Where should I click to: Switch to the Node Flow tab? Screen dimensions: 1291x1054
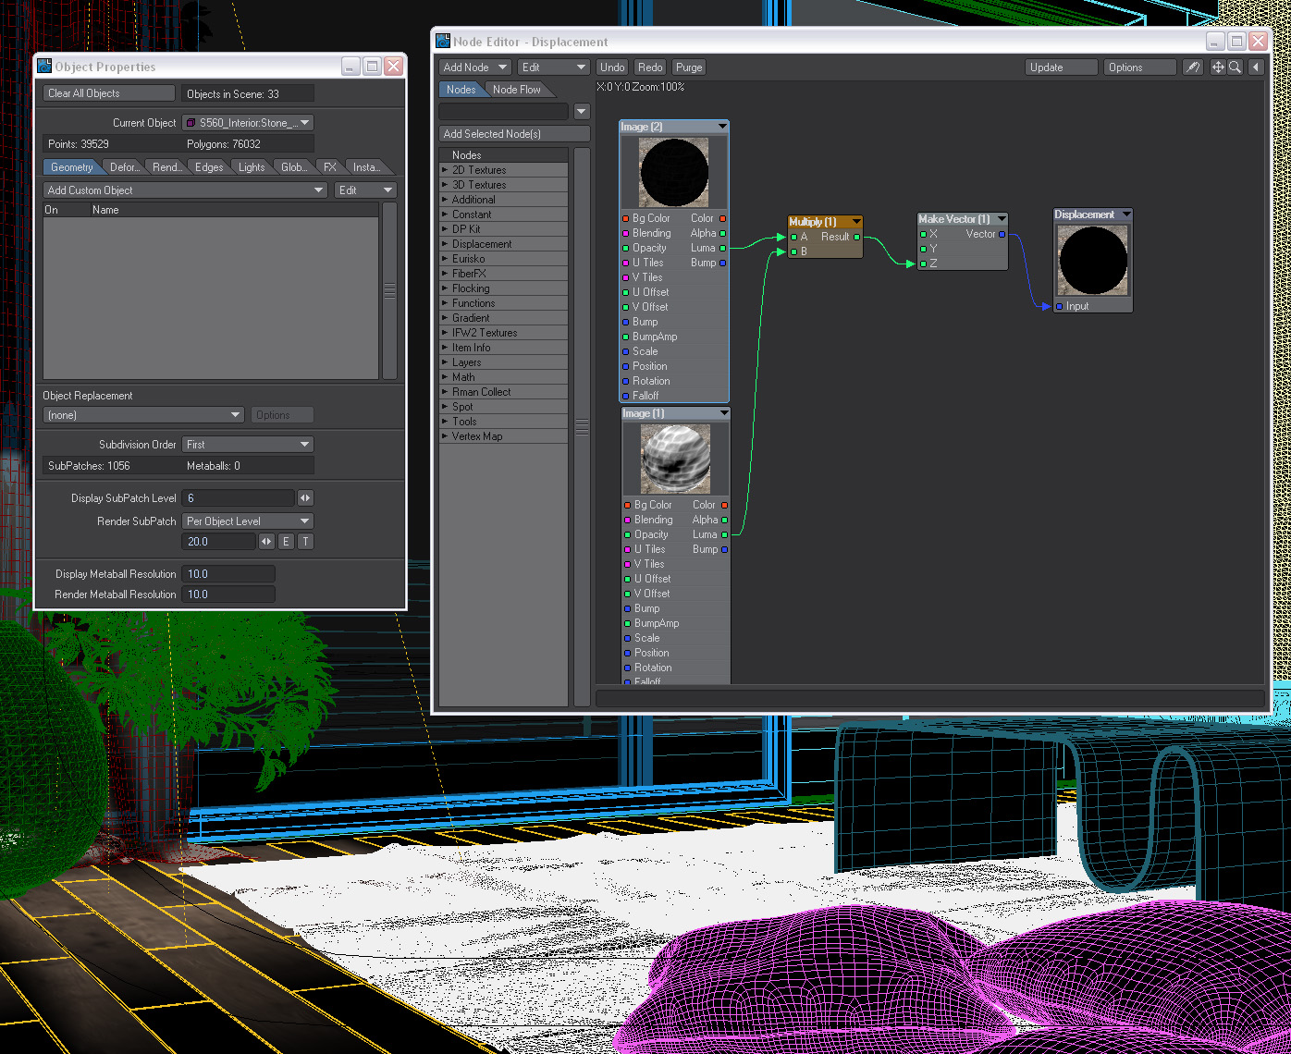click(516, 90)
